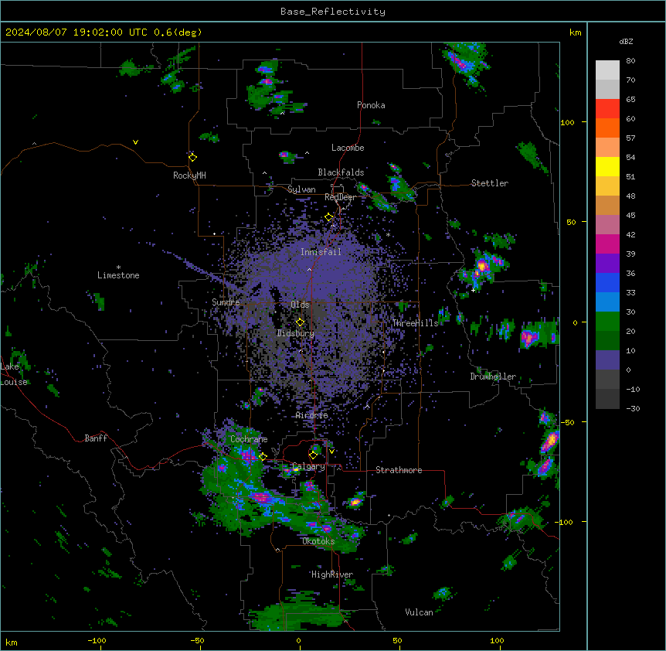666x651 pixels.
Task: Pick the bright yellow legend swatch
Action: tap(607, 166)
